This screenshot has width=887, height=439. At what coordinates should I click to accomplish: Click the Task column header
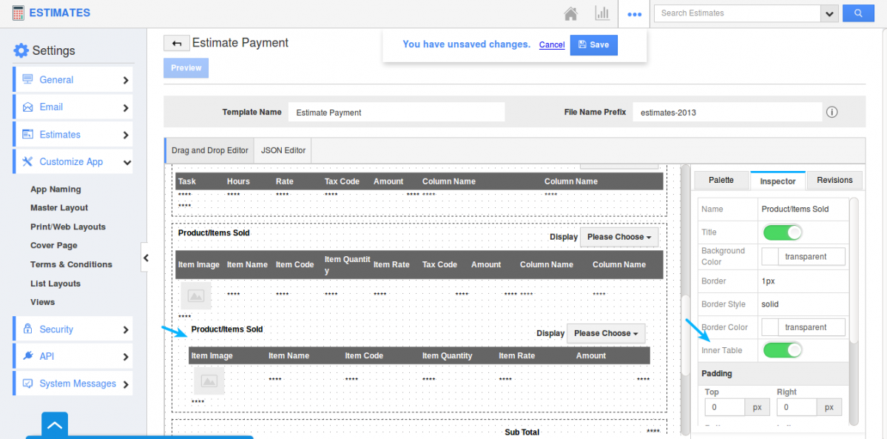pos(186,181)
